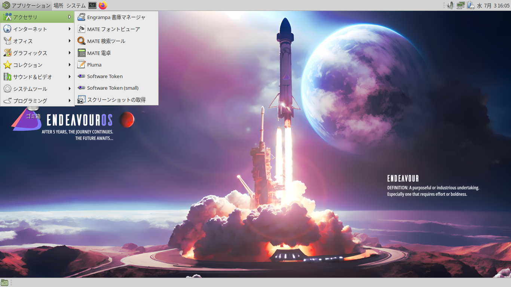Image resolution: width=511 pixels, height=287 pixels.
Task: Open the clock showing 7月 3 16:05
Action: (x=493, y=6)
